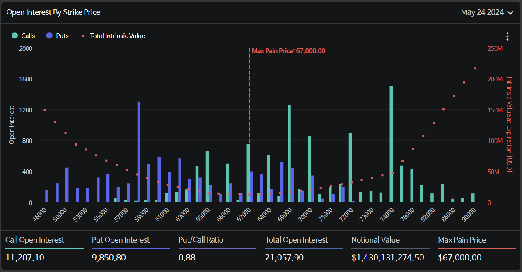
Task: Click the red Total Intrinsic Value legend square
Action: tap(83, 36)
